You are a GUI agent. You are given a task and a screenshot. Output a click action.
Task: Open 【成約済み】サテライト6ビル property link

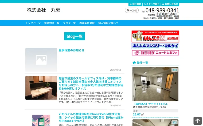pos(150,104)
